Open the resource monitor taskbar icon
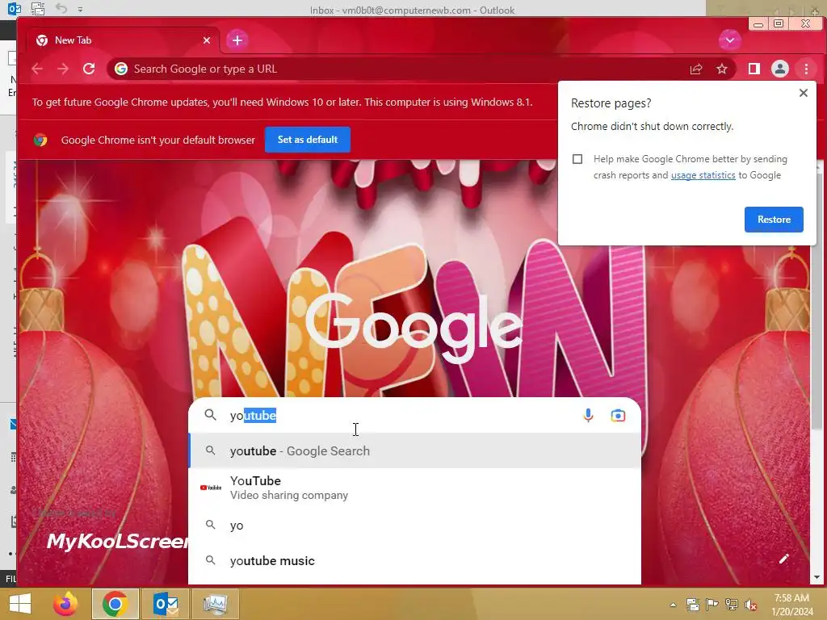The height and width of the screenshot is (620, 827). click(x=215, y=604)
